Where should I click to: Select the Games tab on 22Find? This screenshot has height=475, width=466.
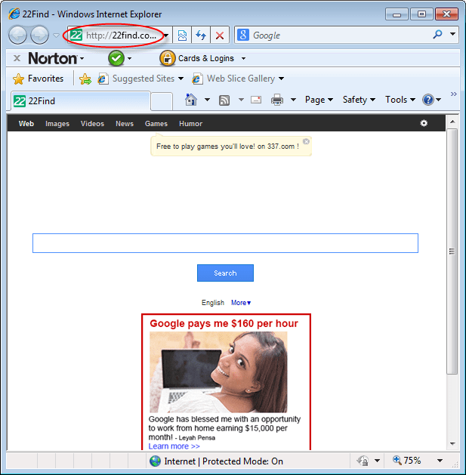[156, 124]
